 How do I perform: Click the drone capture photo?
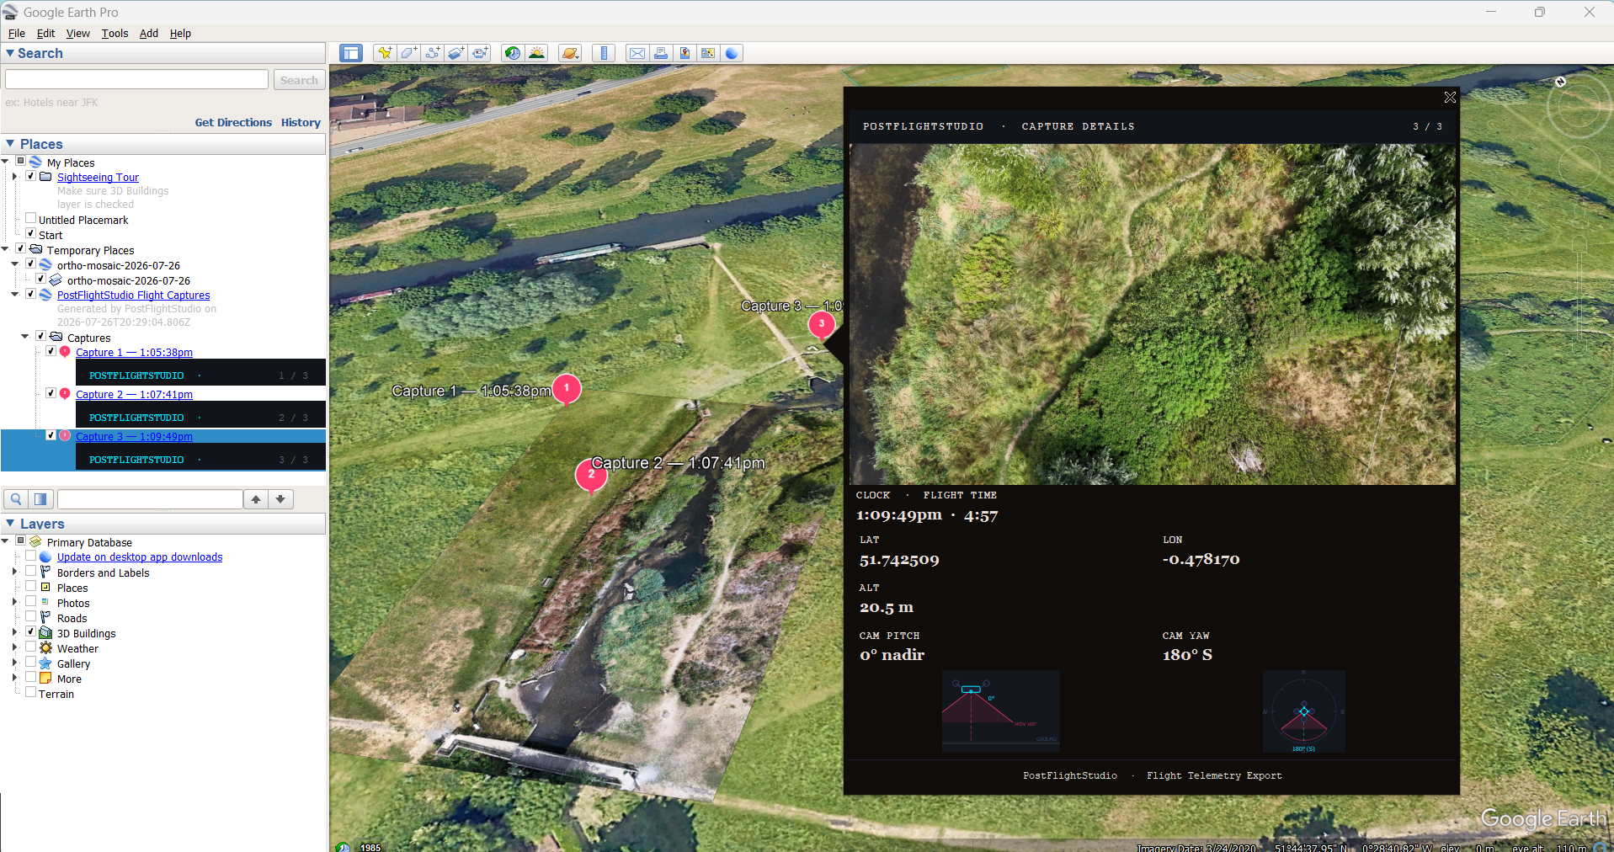[x=1153, y=314]
